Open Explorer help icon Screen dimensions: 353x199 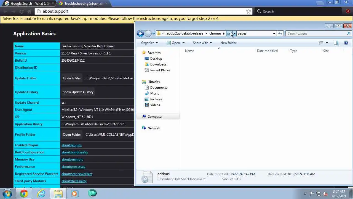[x=346, y=43]
